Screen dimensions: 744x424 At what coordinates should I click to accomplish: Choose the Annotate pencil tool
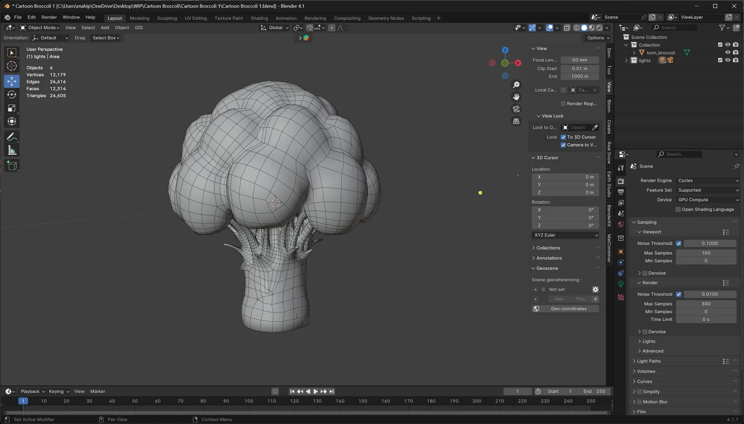click(x=12, y=137)
